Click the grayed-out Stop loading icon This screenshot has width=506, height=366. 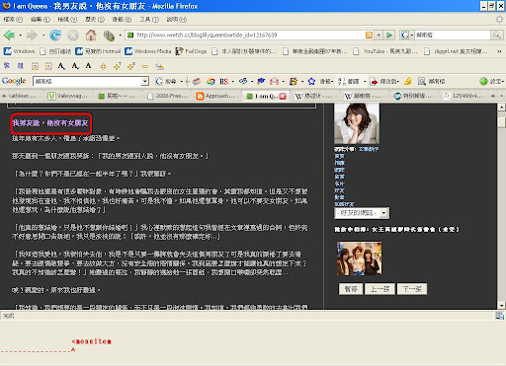click(x=73, y=35)
